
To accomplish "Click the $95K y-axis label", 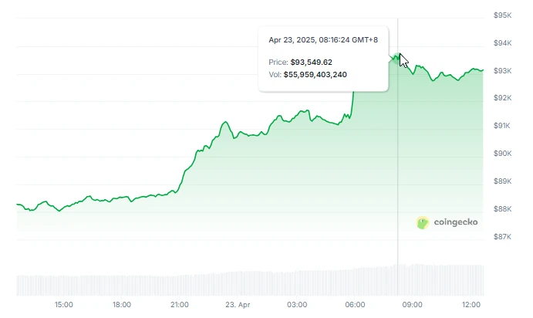I will (x=504, y=15).
